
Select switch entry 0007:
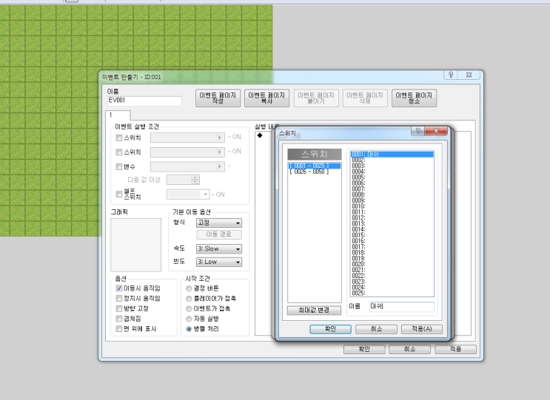point(392,189)
